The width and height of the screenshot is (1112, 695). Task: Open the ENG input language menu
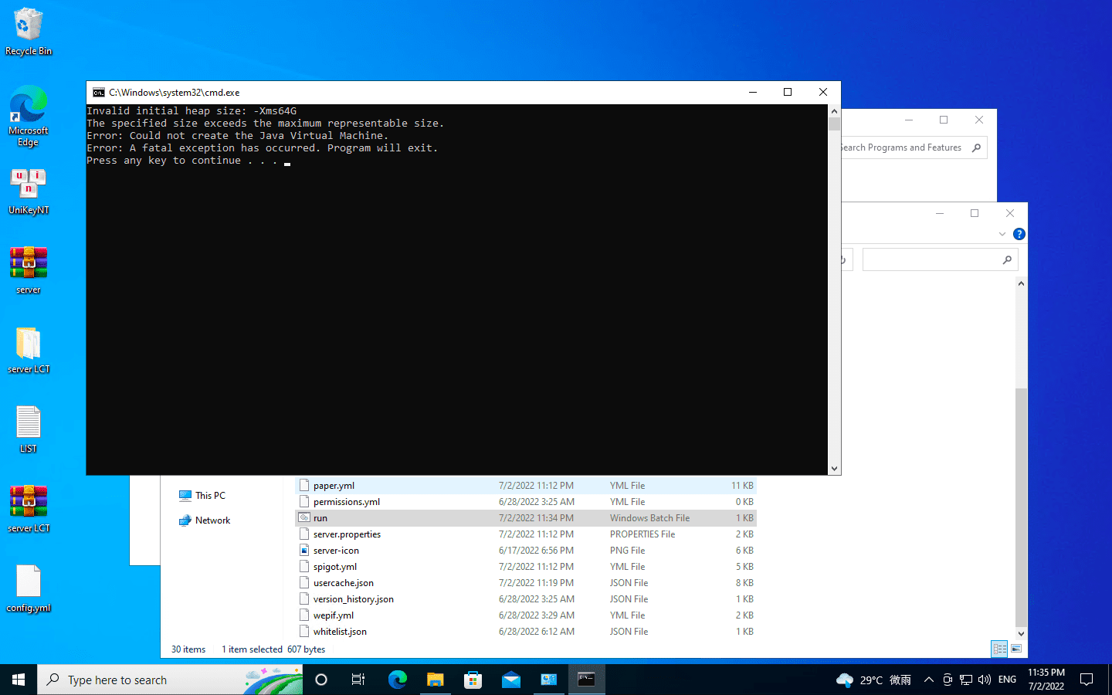click(x=1007, y=680)
